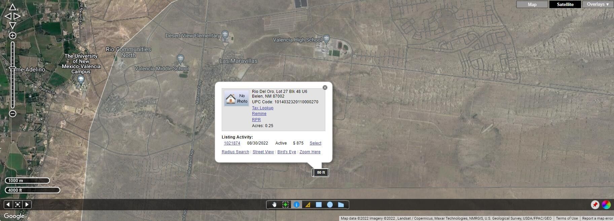Pan the map south with down arrow
Screen dimensions: 614x221
(12, 25)
